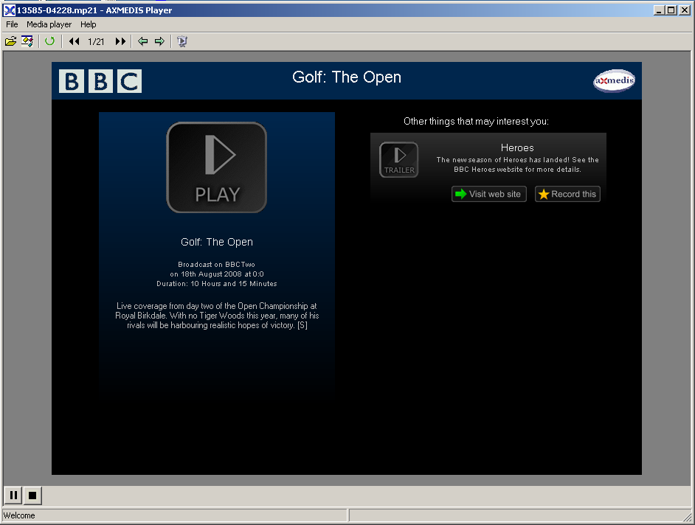Screen dimensions: 695x525
Task: Click the second toolbar icon with checkmarks
Action: click(x=27, y=41)
